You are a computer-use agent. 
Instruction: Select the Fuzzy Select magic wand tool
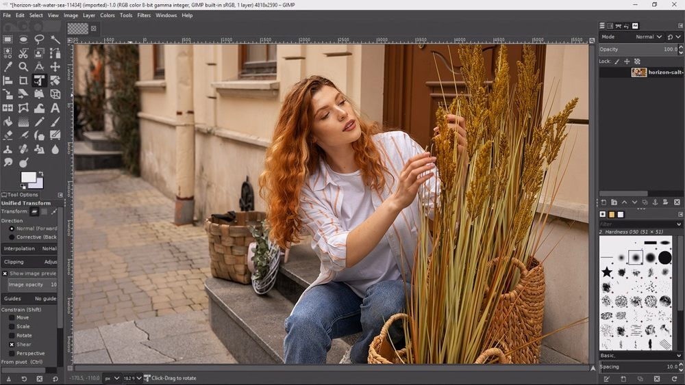(x=55, y=39)
